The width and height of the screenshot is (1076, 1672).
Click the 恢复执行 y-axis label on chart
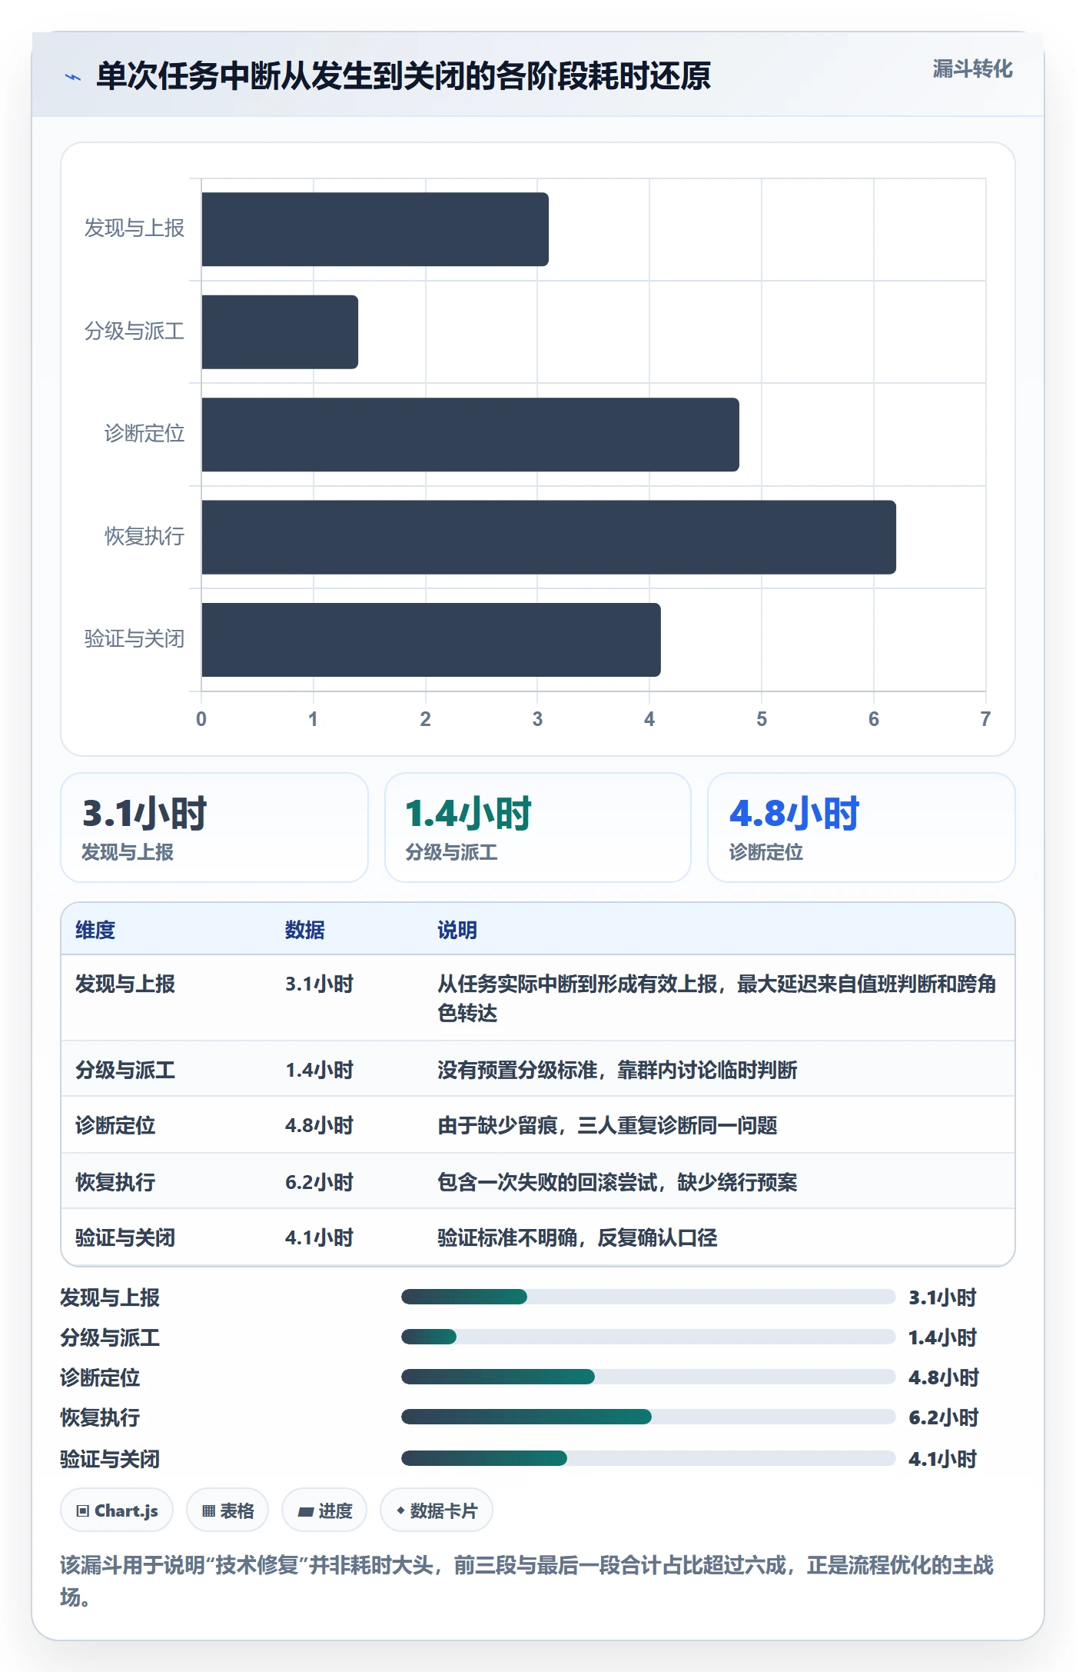coord(144,536)
